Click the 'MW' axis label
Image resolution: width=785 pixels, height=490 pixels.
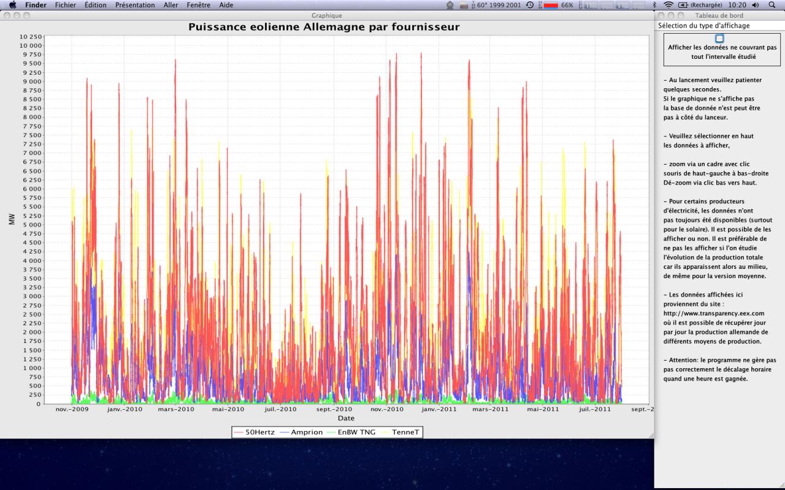click(12, 219)
